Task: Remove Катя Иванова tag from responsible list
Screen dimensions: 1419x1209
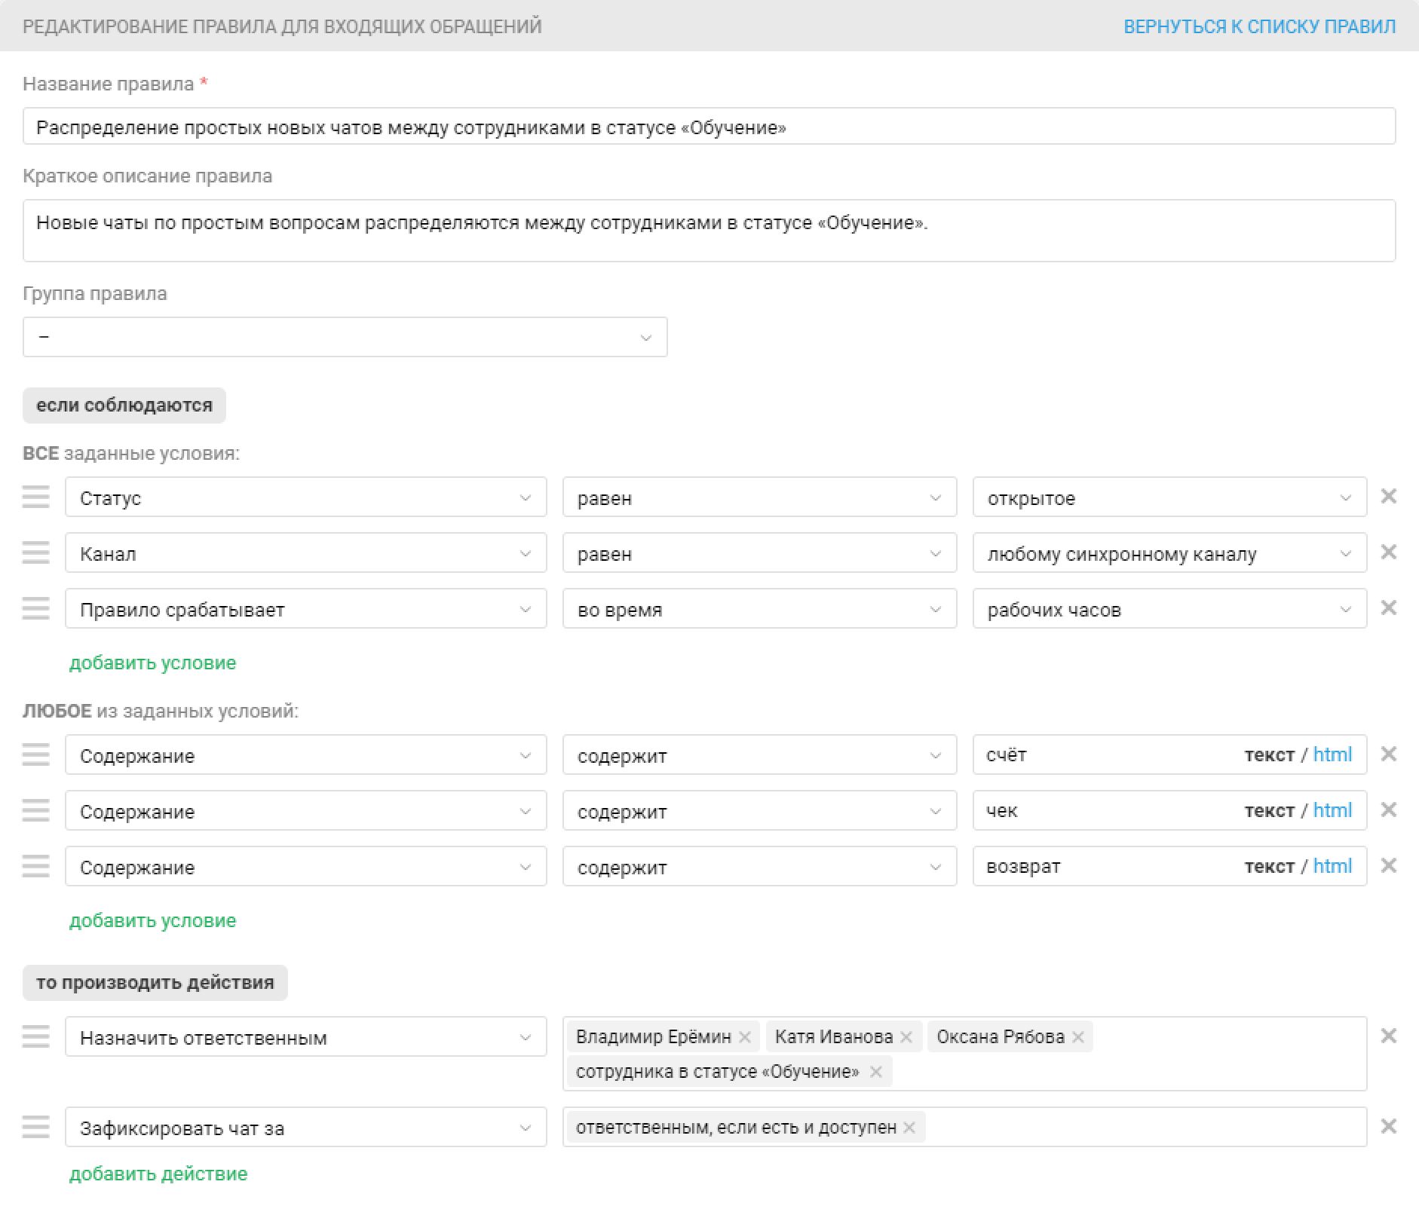Action: 906,1037
